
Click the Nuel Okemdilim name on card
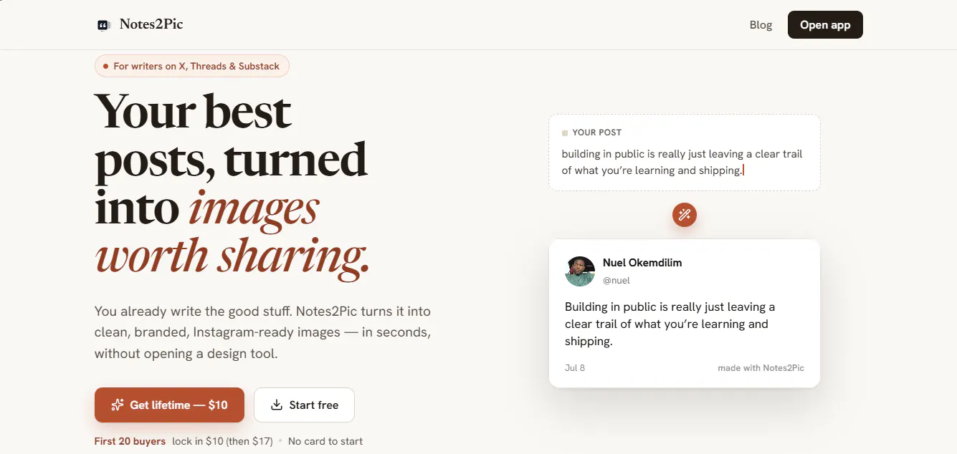tap(642, 263)
